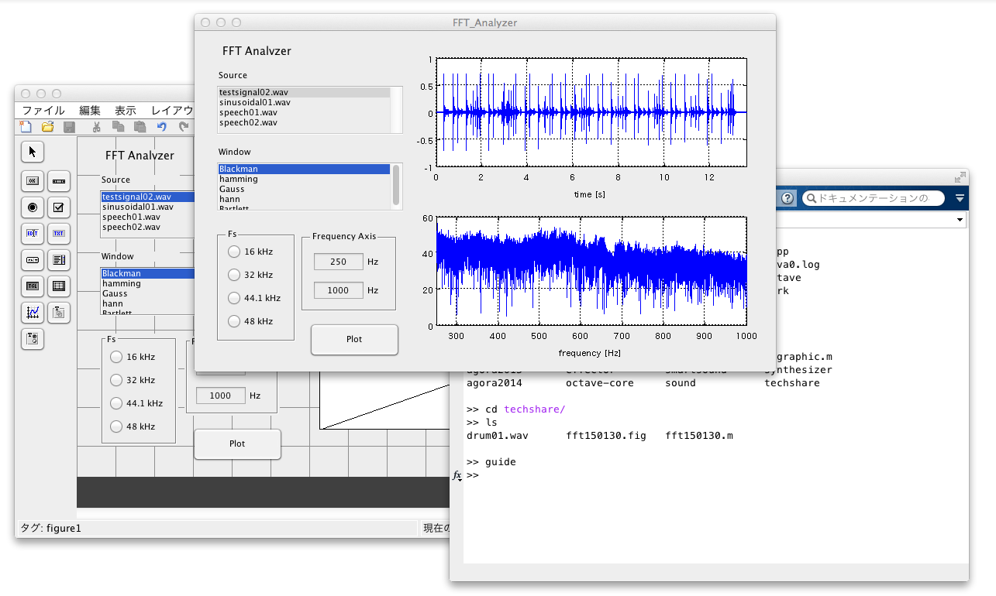Open the 表示 menu in GUIDE
The height and width of the screenshot is (596, 996).
pos(126,110)
